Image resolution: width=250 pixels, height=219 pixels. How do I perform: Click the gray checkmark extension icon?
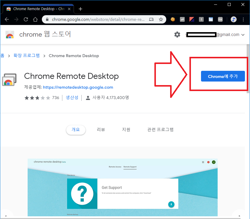[182, 19]
